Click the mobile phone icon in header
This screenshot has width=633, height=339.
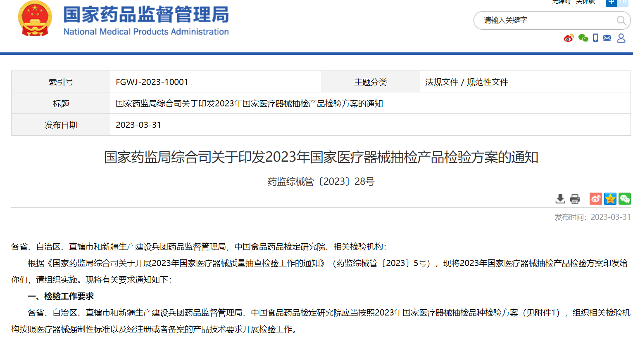[595, 38]
